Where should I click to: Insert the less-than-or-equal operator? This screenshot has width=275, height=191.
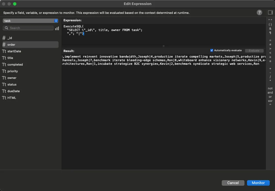click(270, 61)
